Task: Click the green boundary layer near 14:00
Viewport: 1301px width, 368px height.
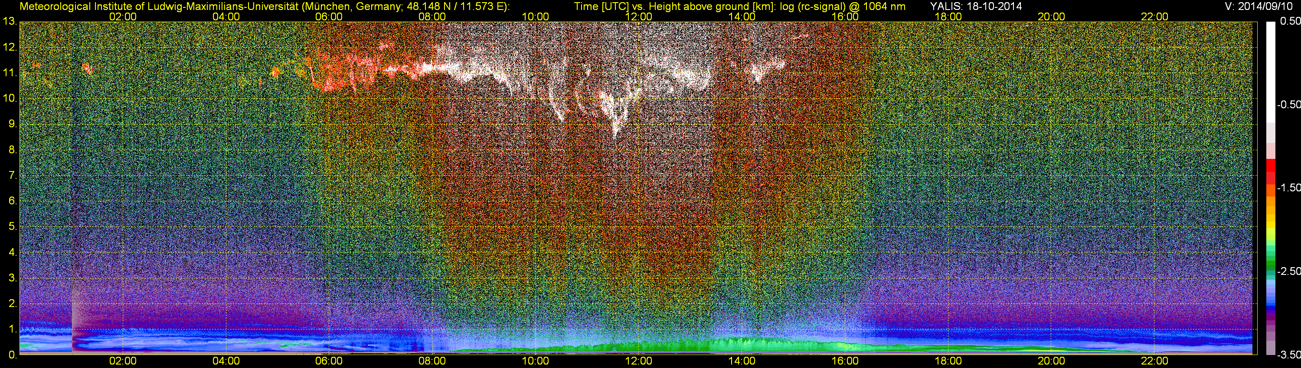Action: click(742, 345)
